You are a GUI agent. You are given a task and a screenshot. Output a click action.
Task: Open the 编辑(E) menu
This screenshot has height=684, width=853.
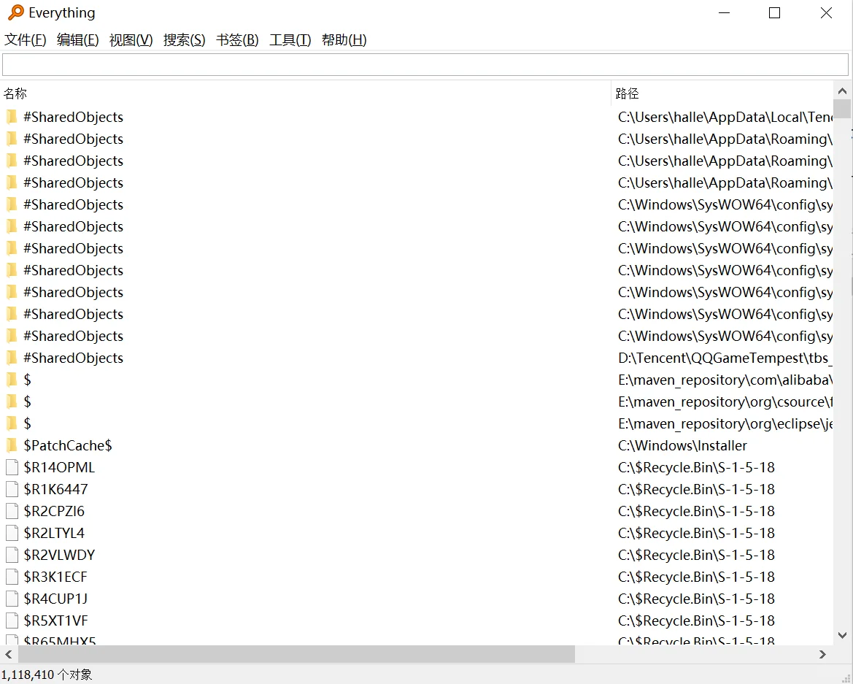78,39
